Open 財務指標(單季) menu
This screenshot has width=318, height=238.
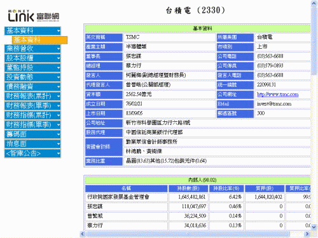(x=32, y=124)
